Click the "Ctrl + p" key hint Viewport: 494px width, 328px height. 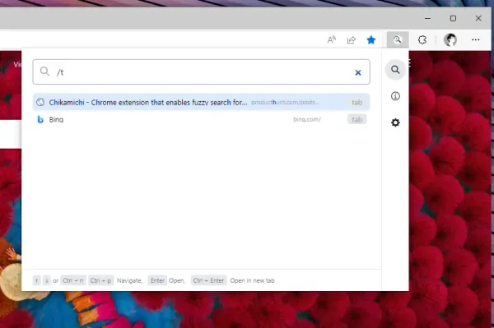click(x=100, y=280)
